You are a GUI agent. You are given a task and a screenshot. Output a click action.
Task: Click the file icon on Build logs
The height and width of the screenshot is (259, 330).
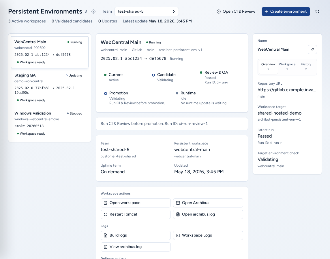coord(106,235)
